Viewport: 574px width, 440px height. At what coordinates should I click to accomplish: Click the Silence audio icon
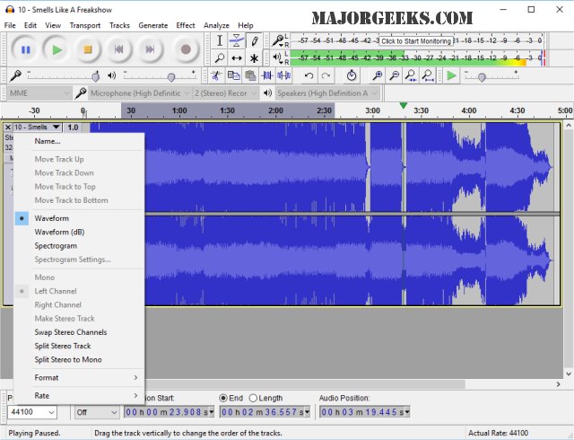point(284,76)
